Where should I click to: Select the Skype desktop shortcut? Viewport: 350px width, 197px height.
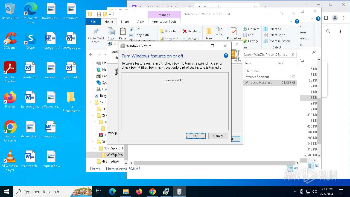[30, 41]
